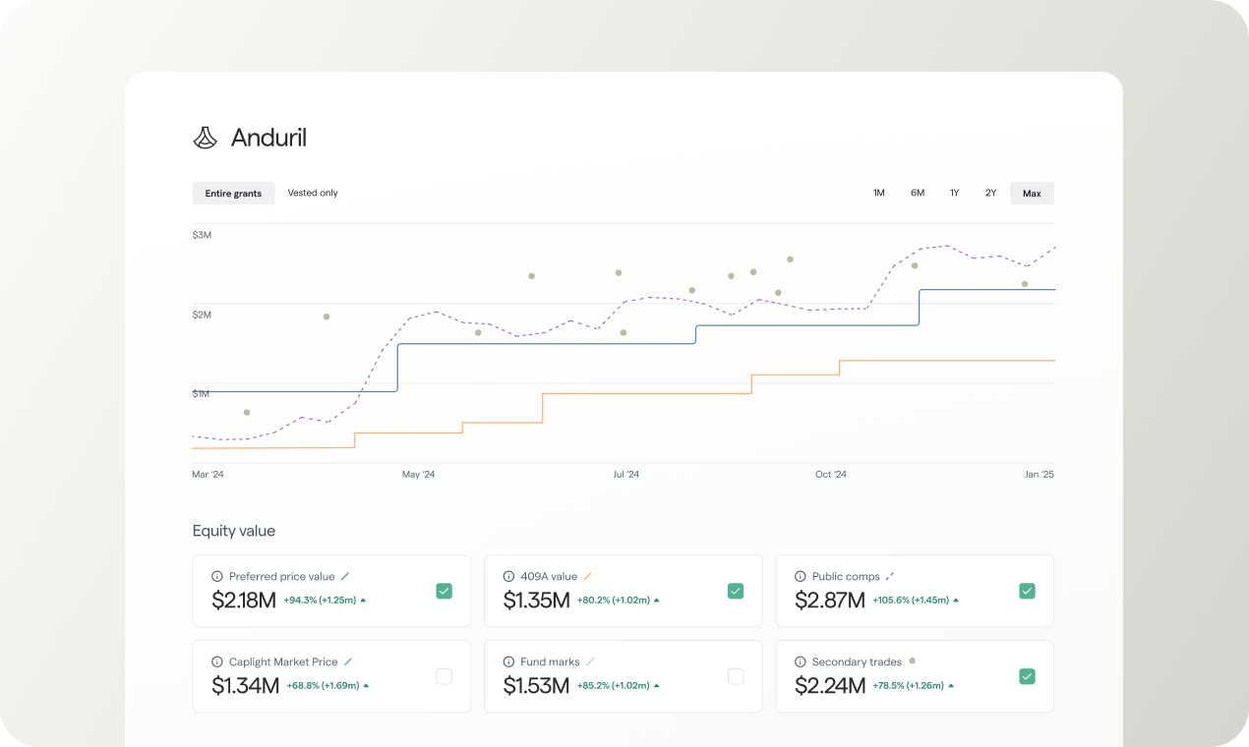Select the Max time range
Image resolution: width=1249 pixels, height=747 pixels.
click(1032, 194)
